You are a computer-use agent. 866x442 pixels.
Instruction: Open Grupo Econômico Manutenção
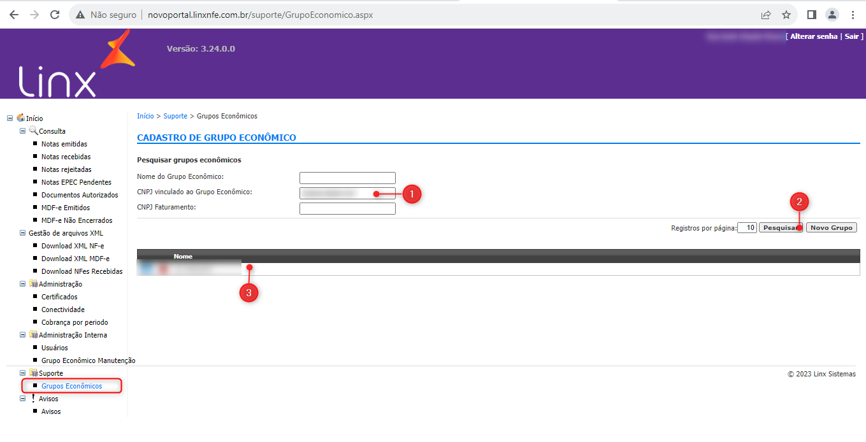tap(88, 360)
